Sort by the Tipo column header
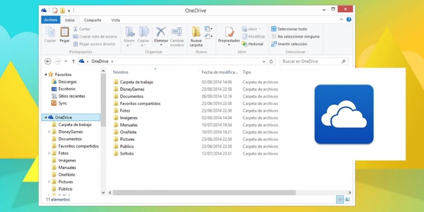Image resolution: width=424 pixels, height=212 pixels. (247, 72)
